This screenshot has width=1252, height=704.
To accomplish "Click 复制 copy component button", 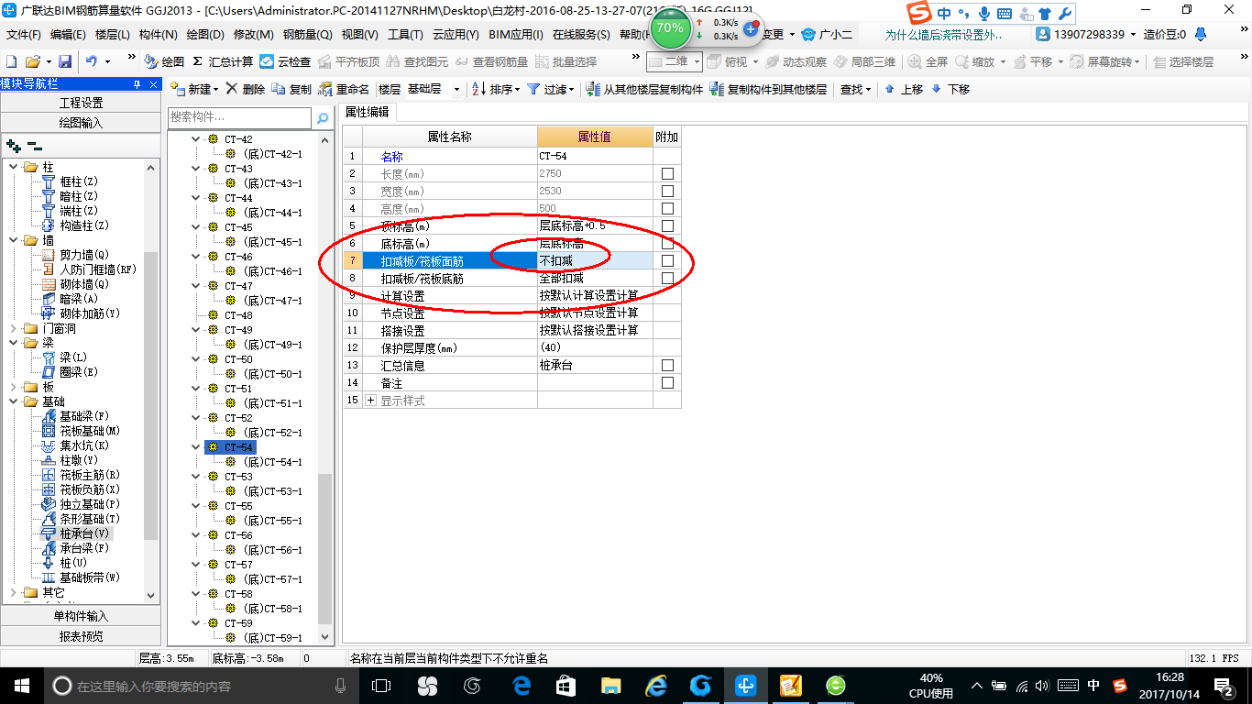I will click(x=291, y=89).
